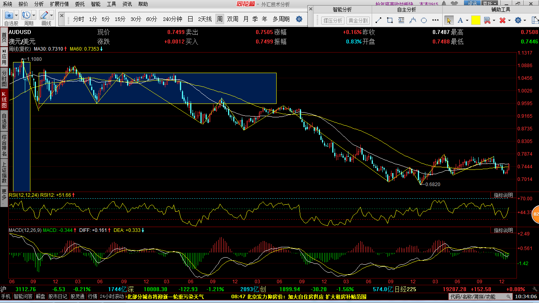Expand the text A tool dropdown
The image size is (539, 303).
click(x=467, y=21)
